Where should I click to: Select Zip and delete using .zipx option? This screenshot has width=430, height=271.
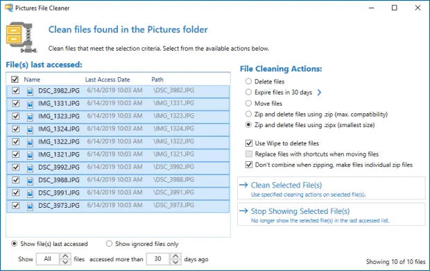point(248,125)
